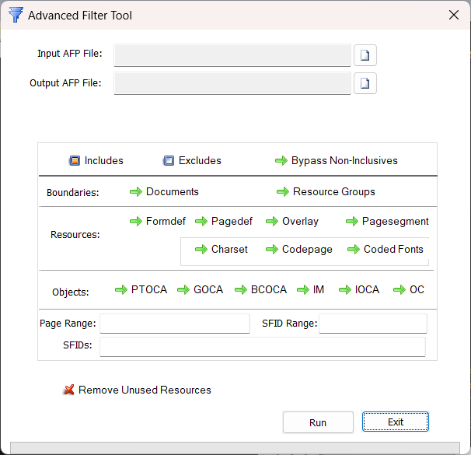This screenshot has width=471, height=455.
Task: Toggle the PTOCA object arrow icon
Action: coord(121,290)
